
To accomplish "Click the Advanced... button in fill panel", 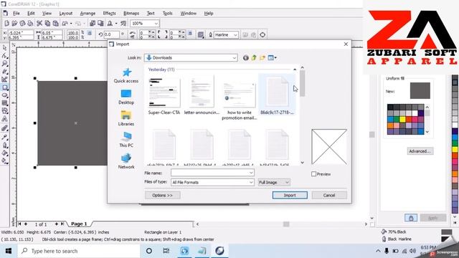I will [x=420, y=151].
